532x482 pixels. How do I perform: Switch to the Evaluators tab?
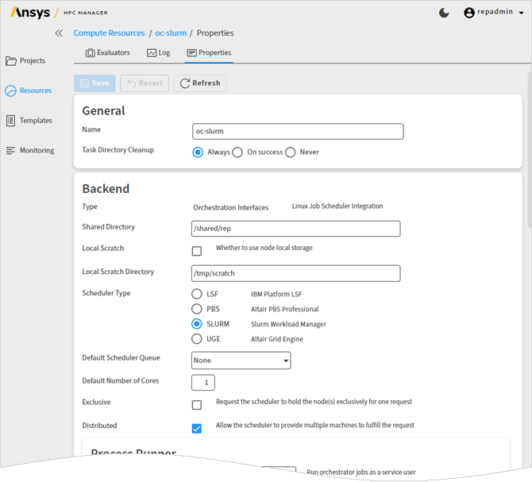107,53
